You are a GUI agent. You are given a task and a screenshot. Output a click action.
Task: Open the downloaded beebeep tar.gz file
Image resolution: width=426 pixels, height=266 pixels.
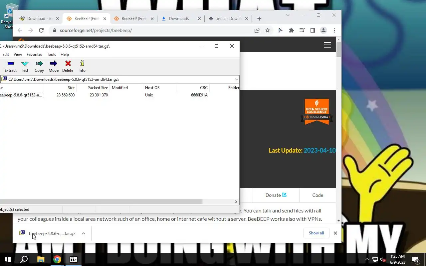[x=48, y=233]
